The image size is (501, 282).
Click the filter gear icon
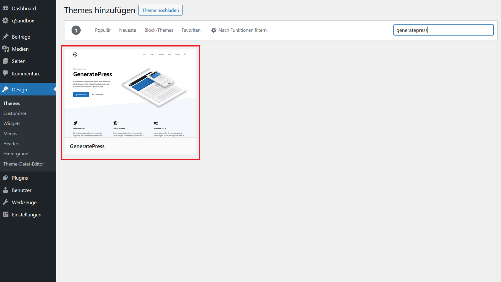(x=214, y=30)
